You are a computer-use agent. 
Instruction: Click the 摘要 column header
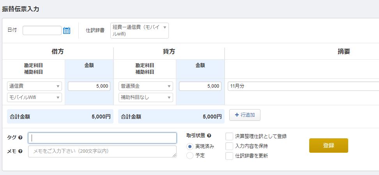(x=344, y=51)
